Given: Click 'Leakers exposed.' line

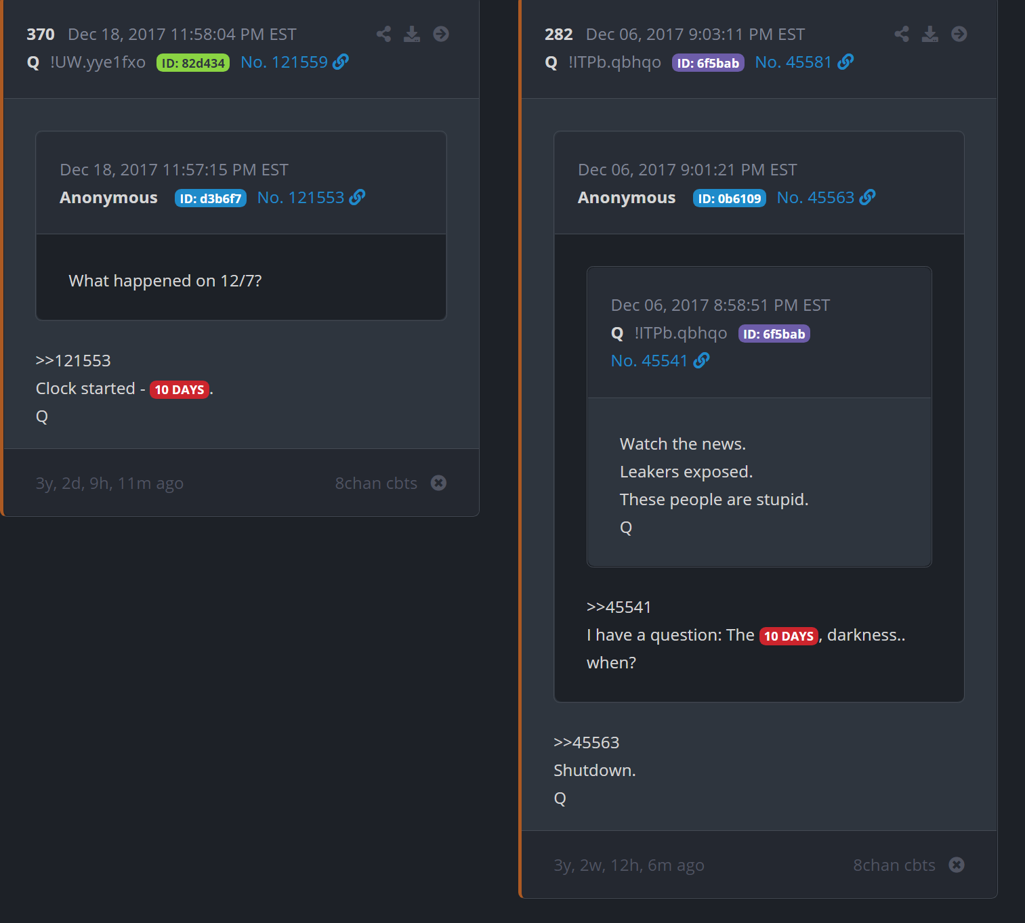Looking at the screenshot, I should 686,472.
